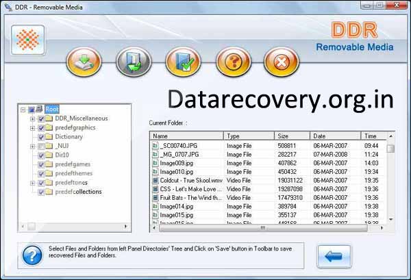Click file list scroll up arrow

(x=391, y=136)
